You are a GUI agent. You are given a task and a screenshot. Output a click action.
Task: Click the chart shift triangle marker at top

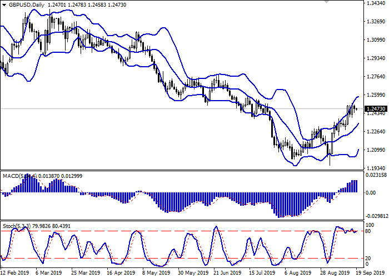(x=357, y=3)
